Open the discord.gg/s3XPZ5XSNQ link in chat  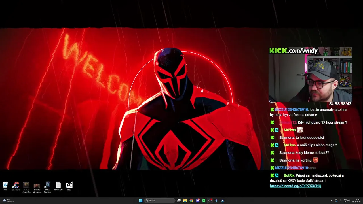point(296,186)
